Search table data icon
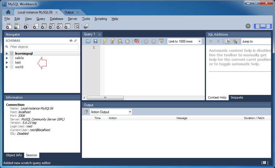 pyautogui.click(x=77, y=26)
